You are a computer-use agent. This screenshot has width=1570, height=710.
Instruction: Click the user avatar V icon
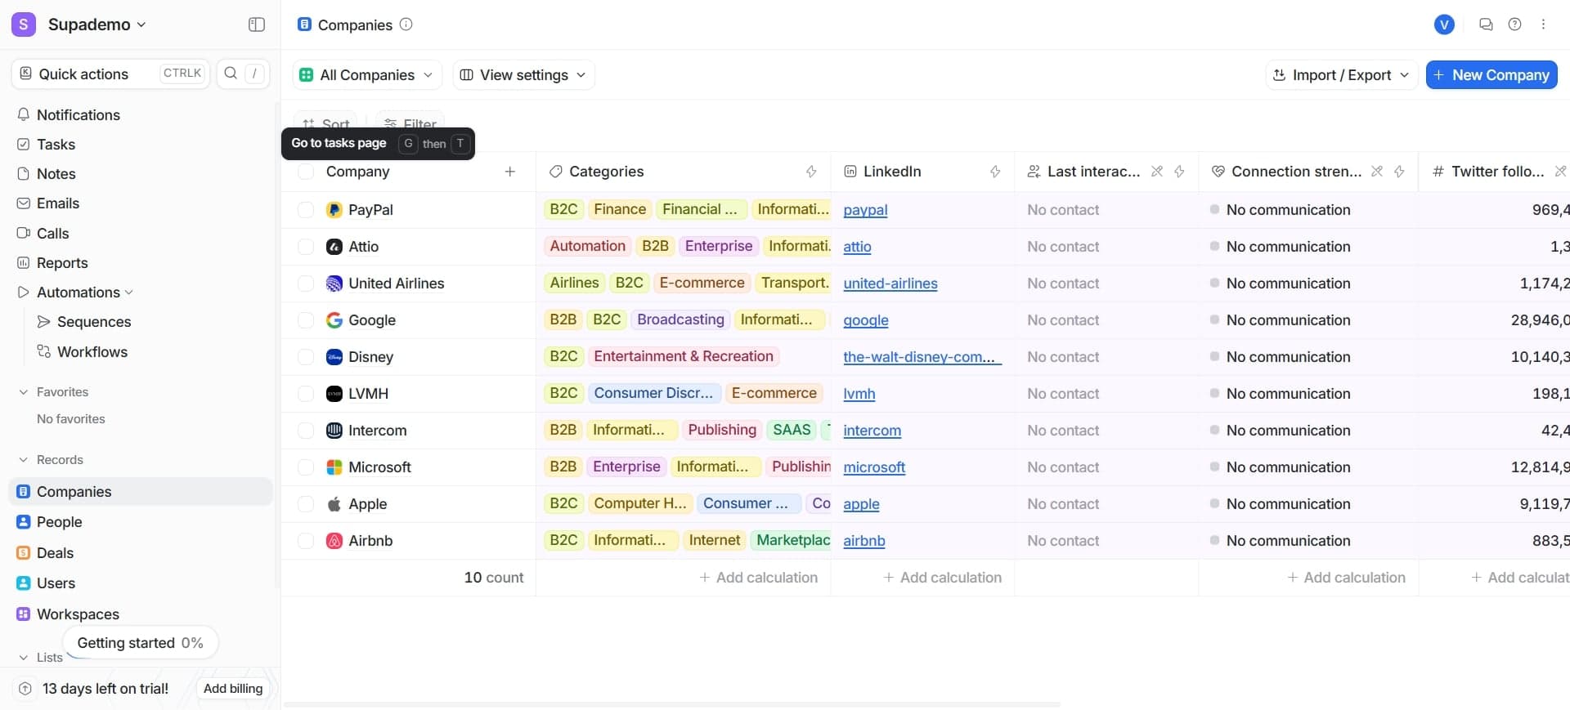[1444, 25]
